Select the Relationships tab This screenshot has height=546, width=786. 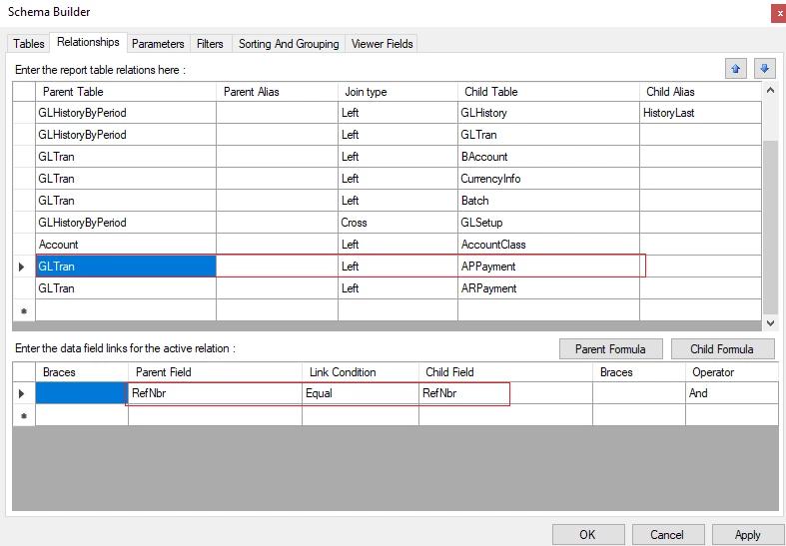(88, 42)
